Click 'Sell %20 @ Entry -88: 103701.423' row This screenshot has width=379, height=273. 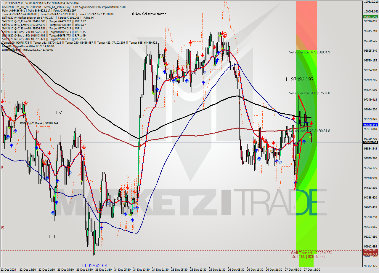tap(44, 39)
